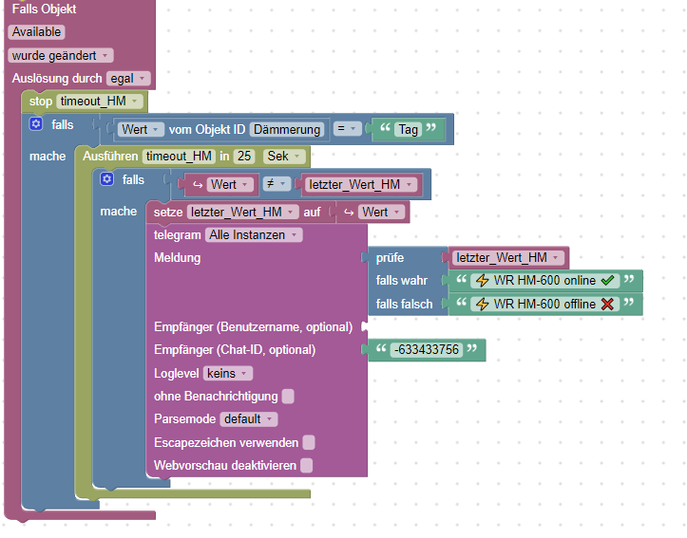The image size is (687, 538).
Task: Open the Sek time unit dropdown
Action: point(284,157)
